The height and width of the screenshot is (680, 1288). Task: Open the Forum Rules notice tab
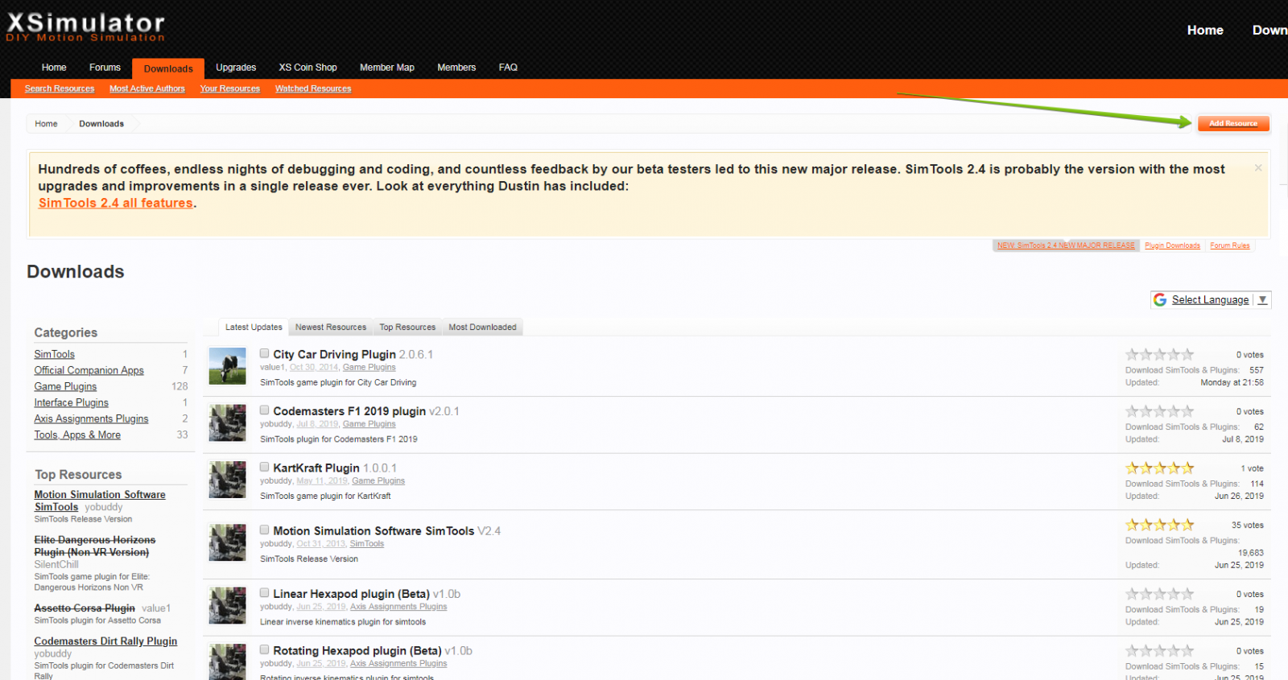[1230, 245]
